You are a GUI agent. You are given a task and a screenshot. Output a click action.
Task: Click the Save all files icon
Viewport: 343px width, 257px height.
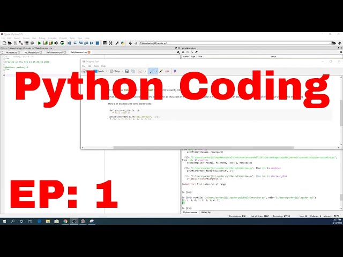pos(21,43)
